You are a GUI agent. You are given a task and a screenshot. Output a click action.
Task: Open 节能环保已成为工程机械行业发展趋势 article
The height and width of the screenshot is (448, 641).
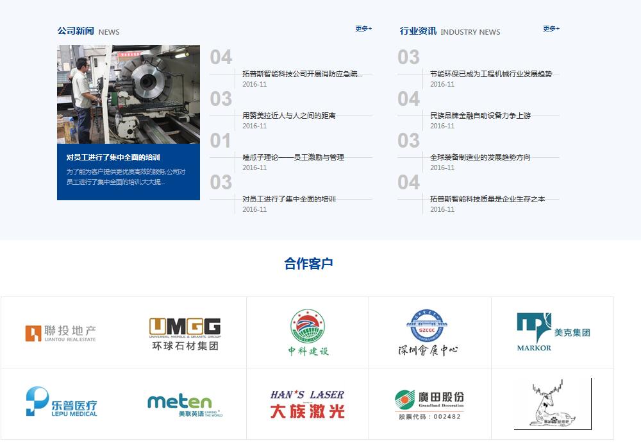[x=490, y=74]
